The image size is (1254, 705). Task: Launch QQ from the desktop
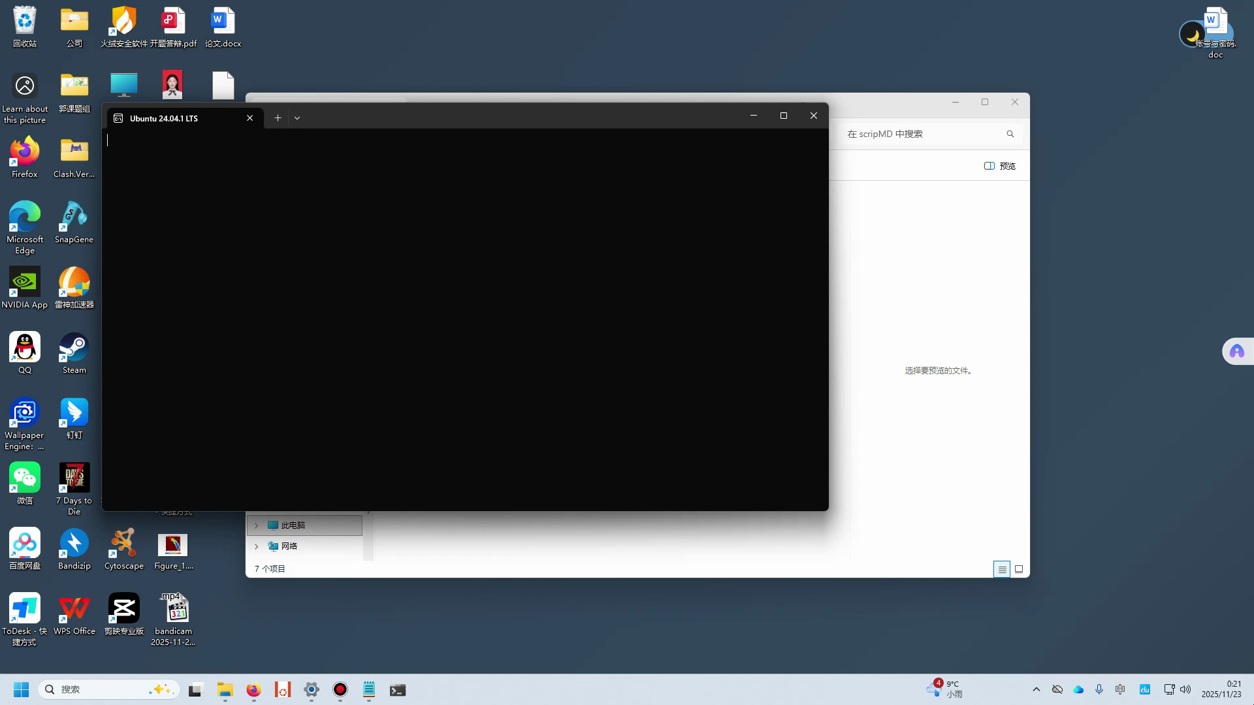click(x=24, y=347)
